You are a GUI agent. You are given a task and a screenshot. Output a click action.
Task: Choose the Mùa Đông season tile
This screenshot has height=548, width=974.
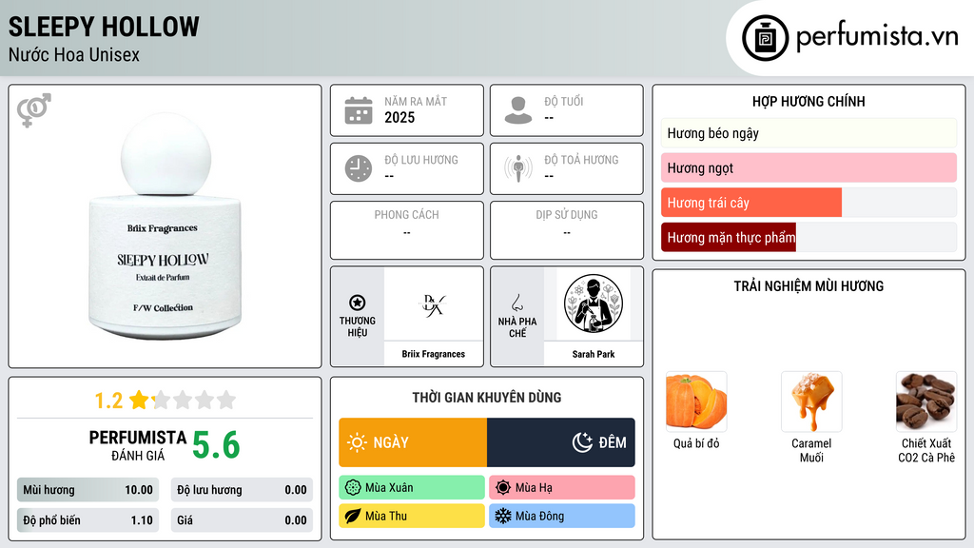tap(562, 516)
